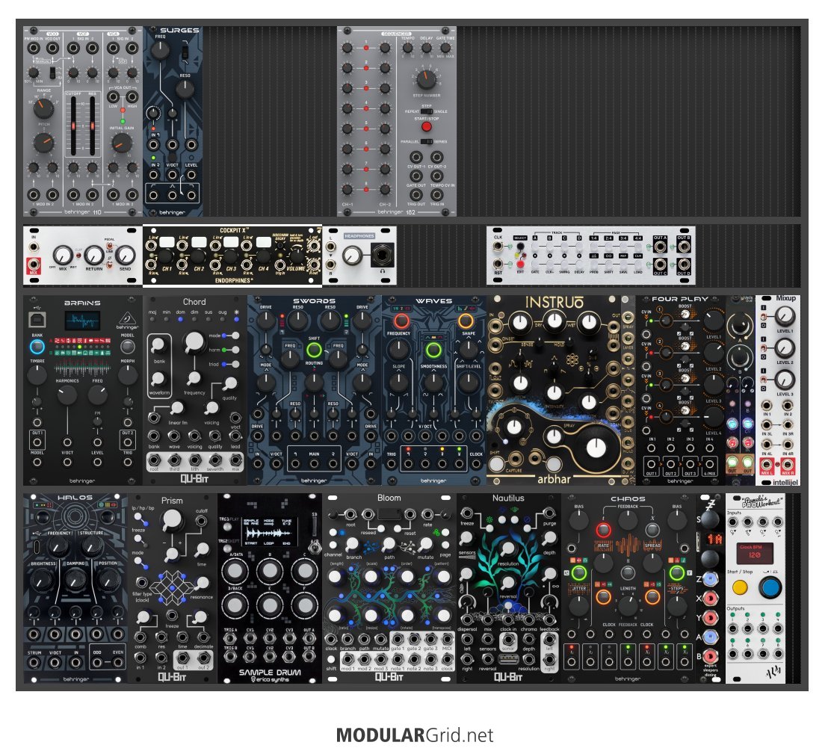Toggle the LEVEL 1 mute switch on Mixup
Viewport: 831px width, 751px height.
point(764,317)
